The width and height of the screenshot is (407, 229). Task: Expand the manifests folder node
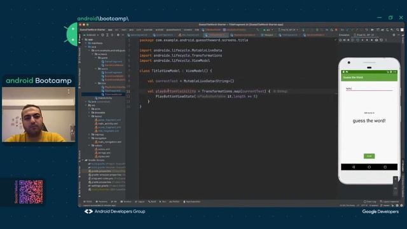pos(86,43)
